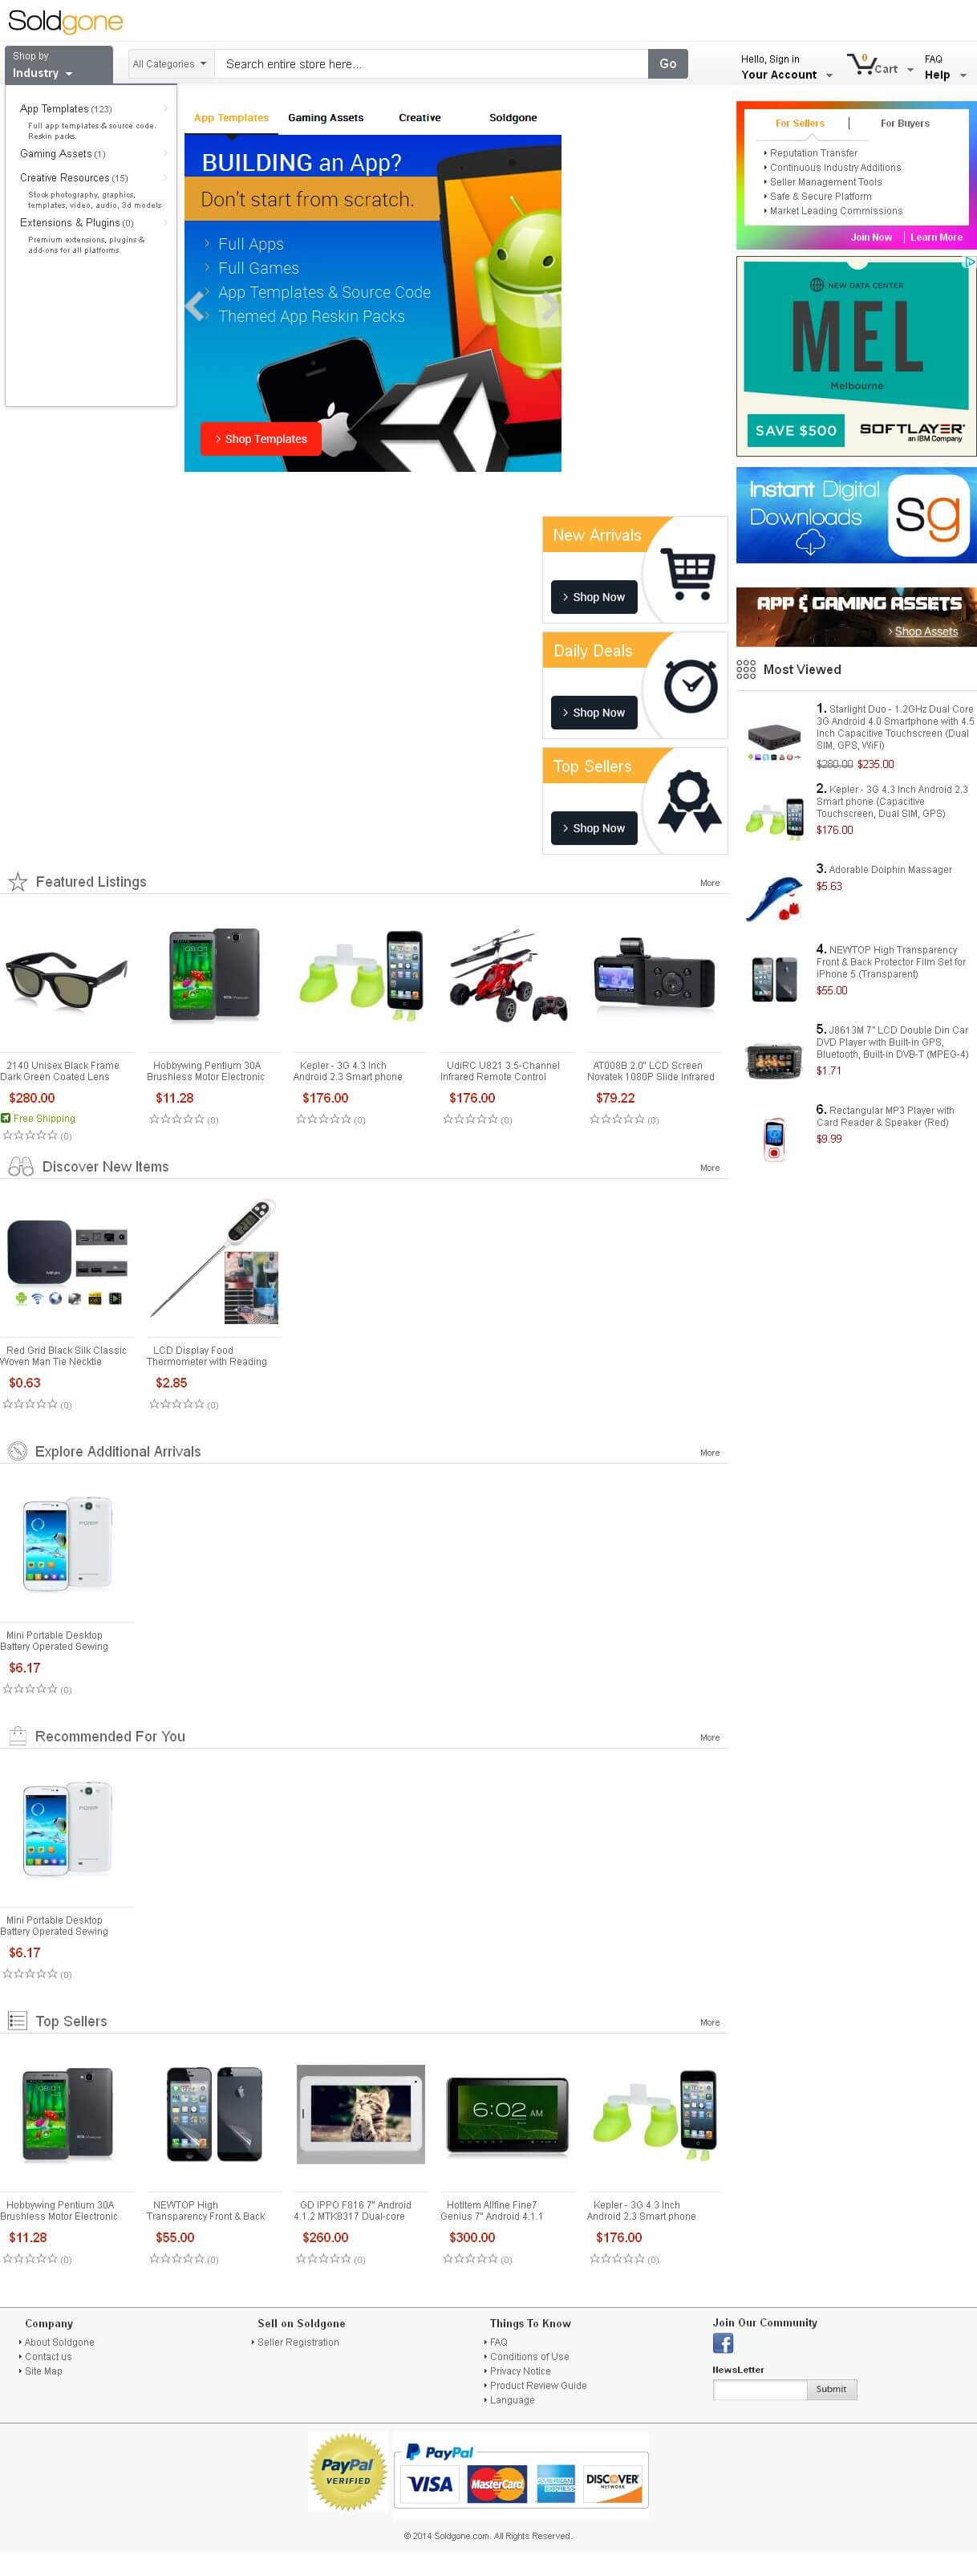Click the red Shop Templates button
Viewport: 977px width, 2576px height.
click(260, 439)
